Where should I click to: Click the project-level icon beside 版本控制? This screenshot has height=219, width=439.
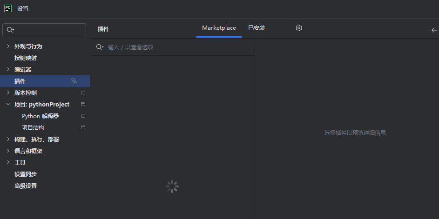tap(83, 93)
